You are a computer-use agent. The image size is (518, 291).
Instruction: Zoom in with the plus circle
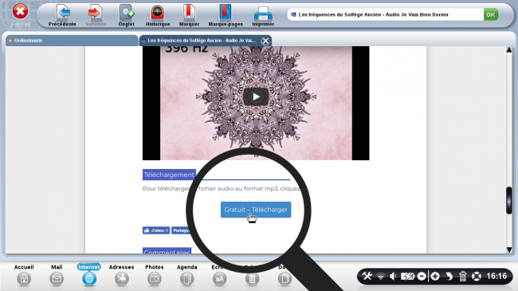point(435,276)
